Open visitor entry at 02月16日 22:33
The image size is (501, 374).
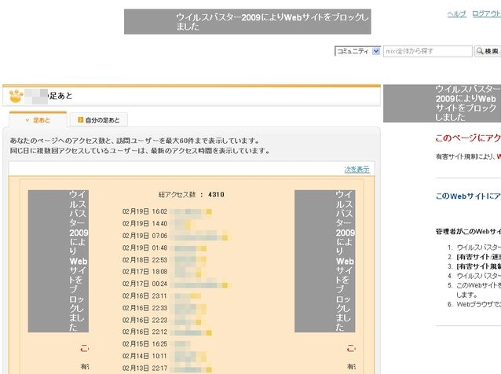pos(188,308)
